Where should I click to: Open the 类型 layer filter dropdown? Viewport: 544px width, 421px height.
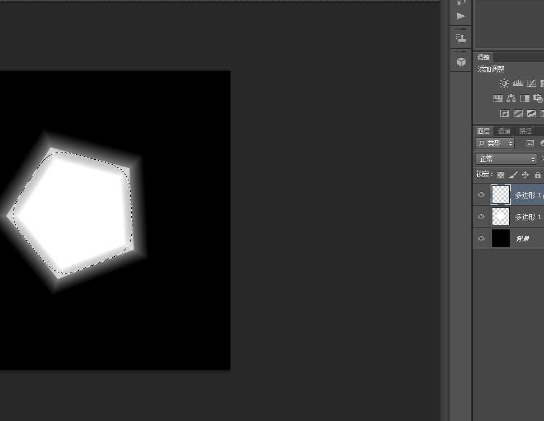pos(495,144)
